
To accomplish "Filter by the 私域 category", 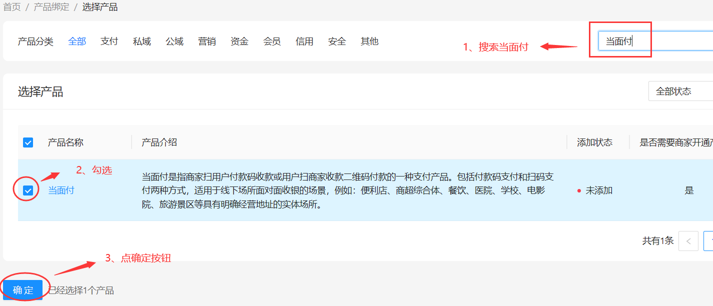I will click(142, 41).
